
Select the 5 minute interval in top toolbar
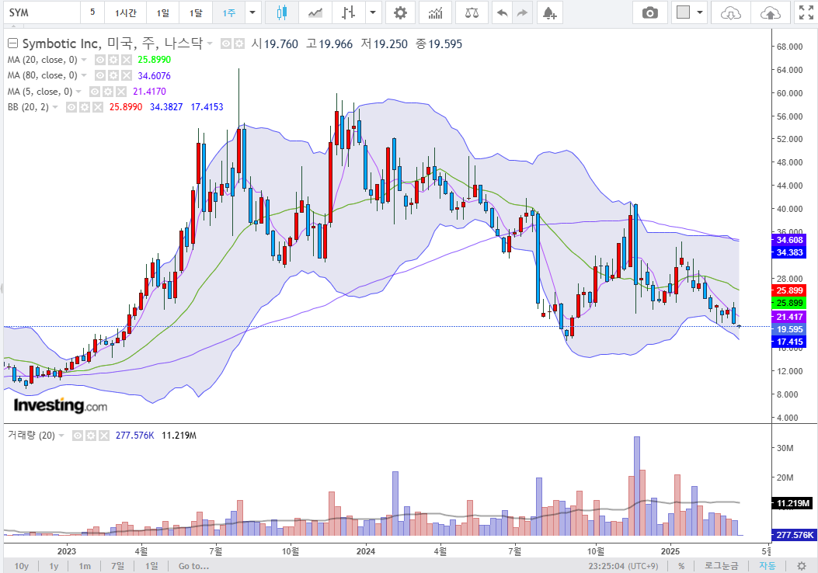tap(92, 12)
